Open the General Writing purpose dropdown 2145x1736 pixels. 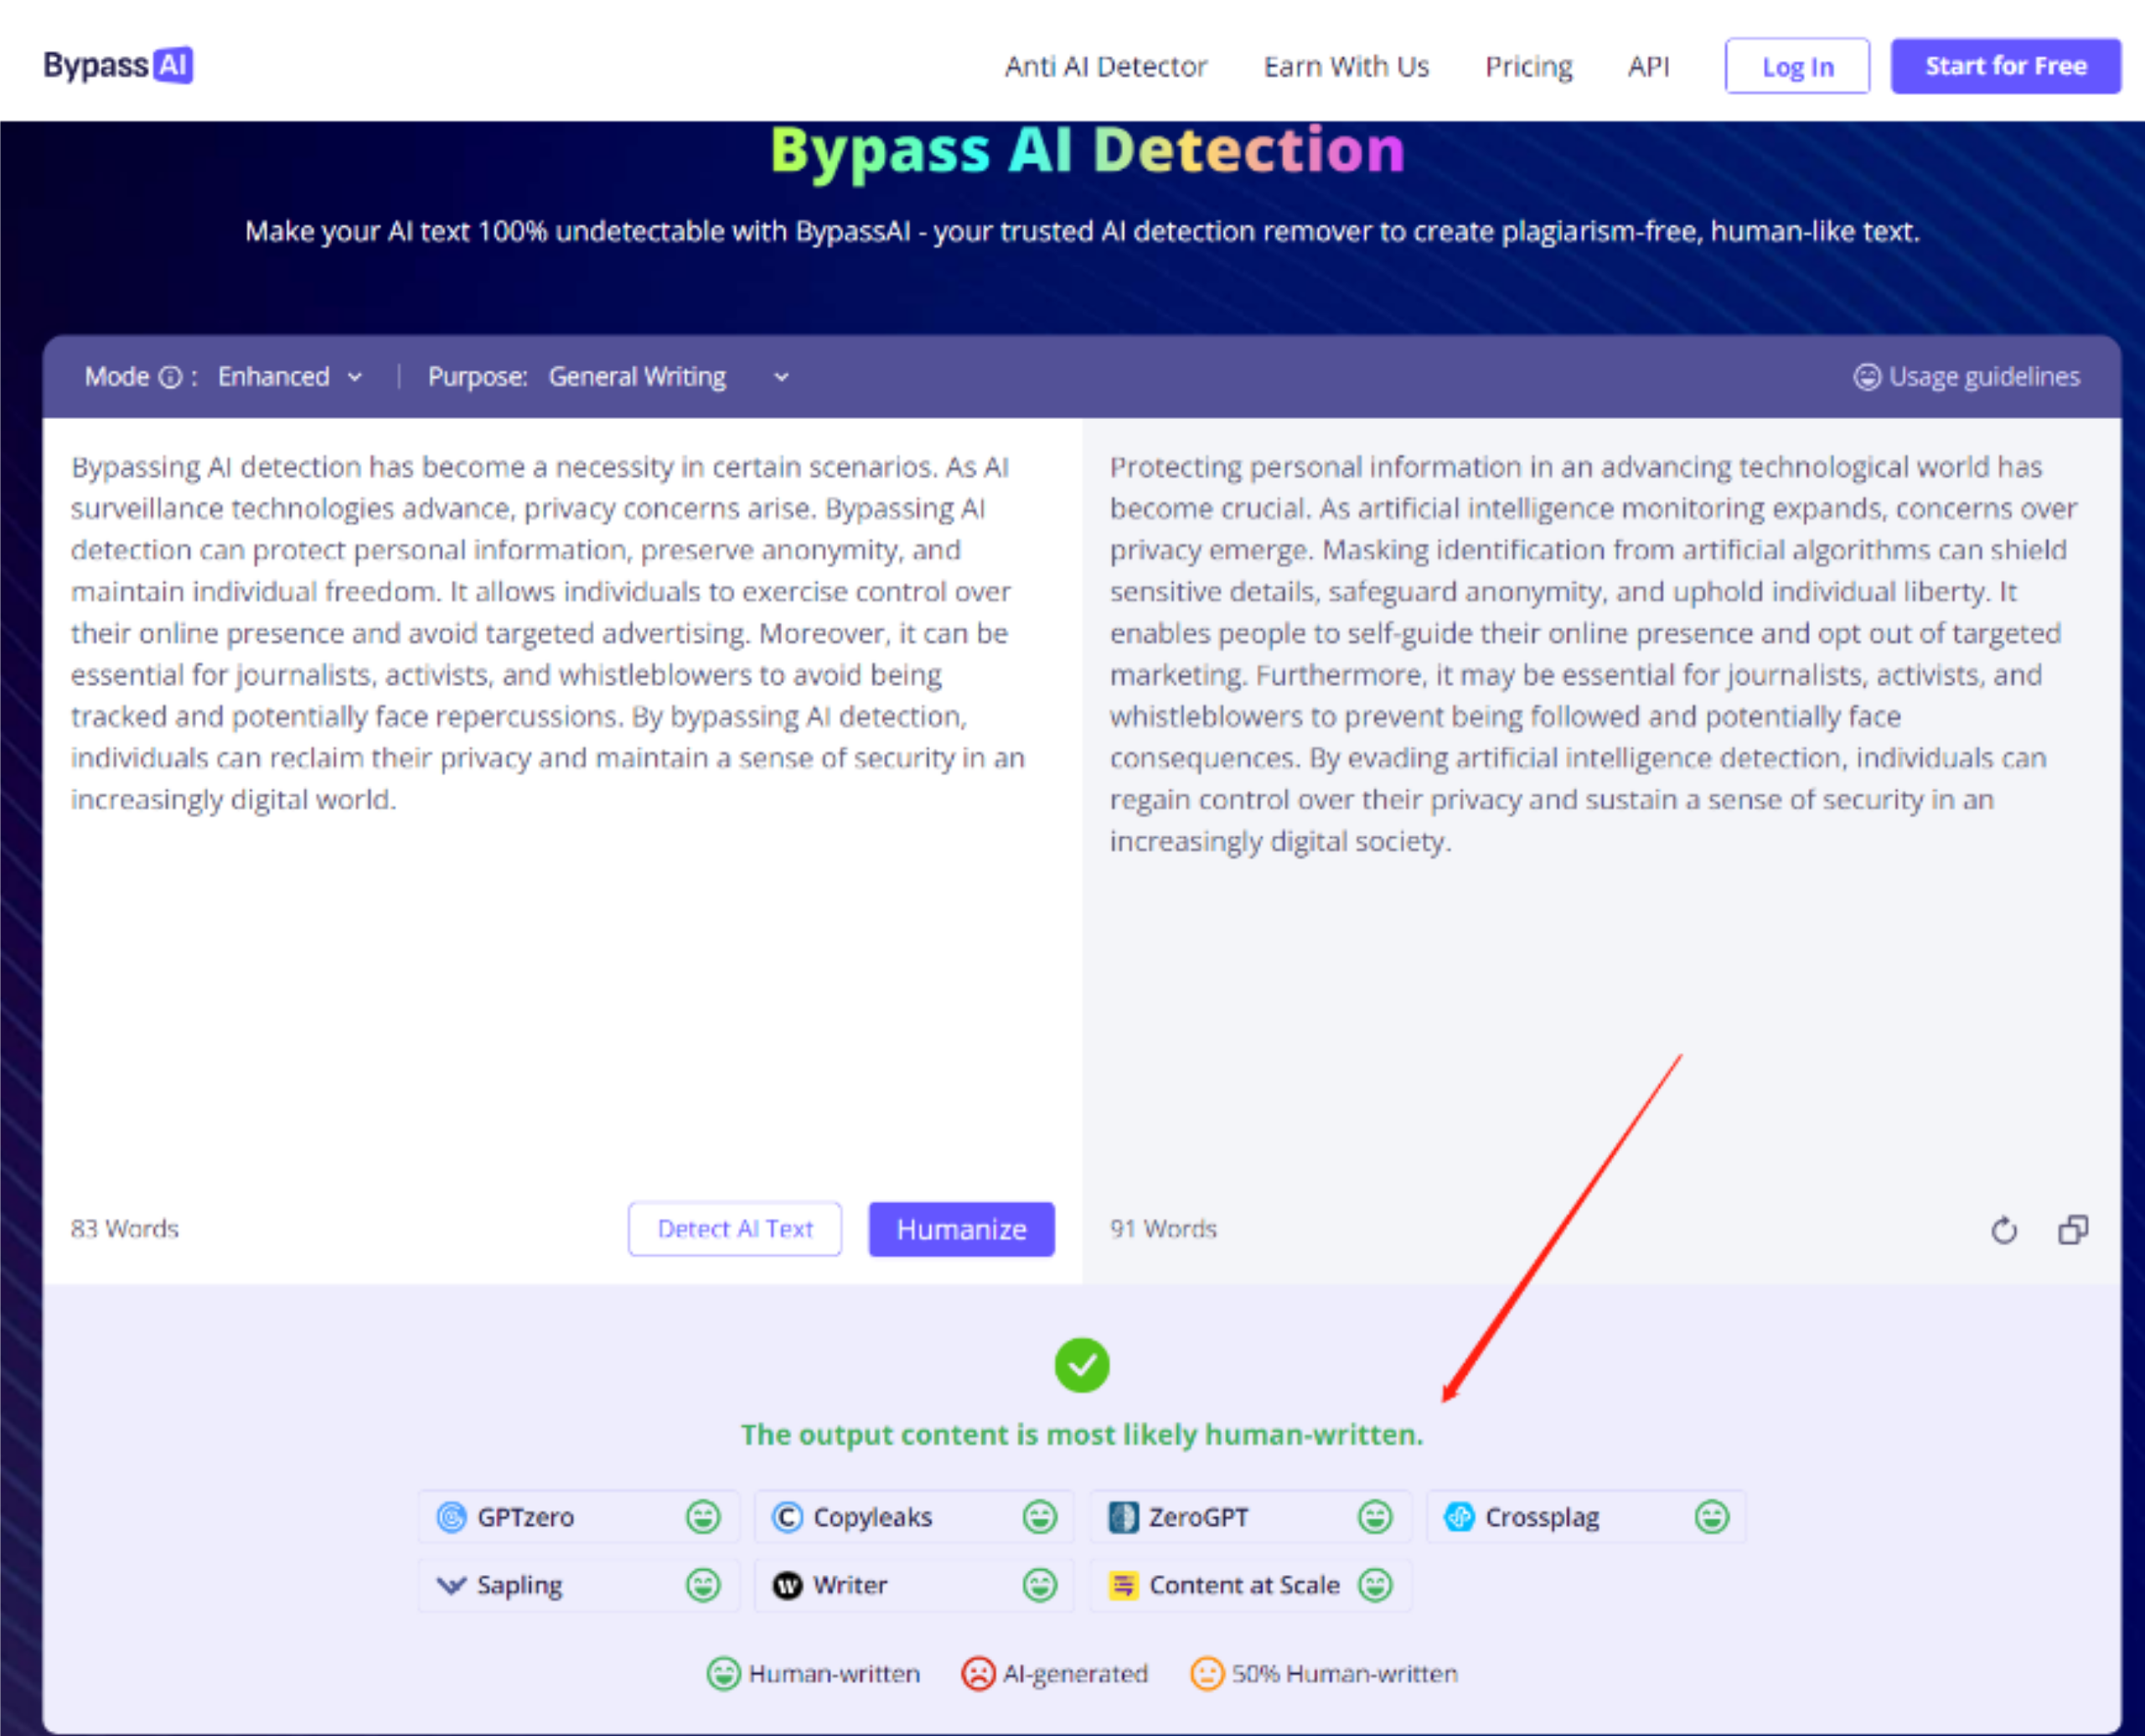tap(669, 377)
